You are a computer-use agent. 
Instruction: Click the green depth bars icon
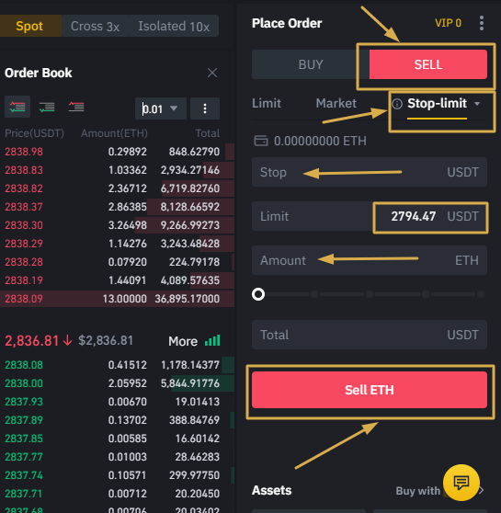(x=212, y=340)
